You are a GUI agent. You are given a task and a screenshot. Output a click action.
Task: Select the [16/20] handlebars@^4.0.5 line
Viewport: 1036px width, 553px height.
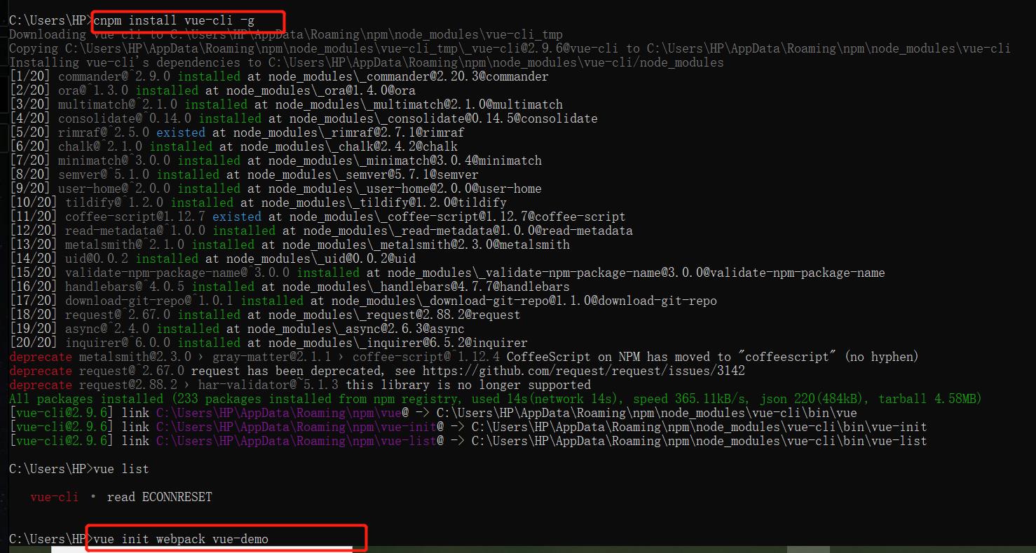[289, 287]
